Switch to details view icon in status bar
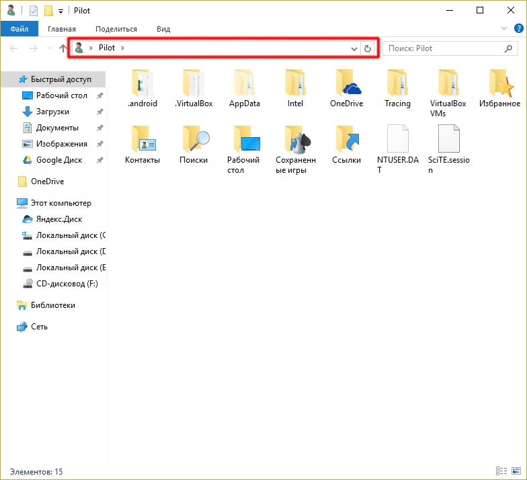This screenshot has height=480, width=527. pos(501,471)
